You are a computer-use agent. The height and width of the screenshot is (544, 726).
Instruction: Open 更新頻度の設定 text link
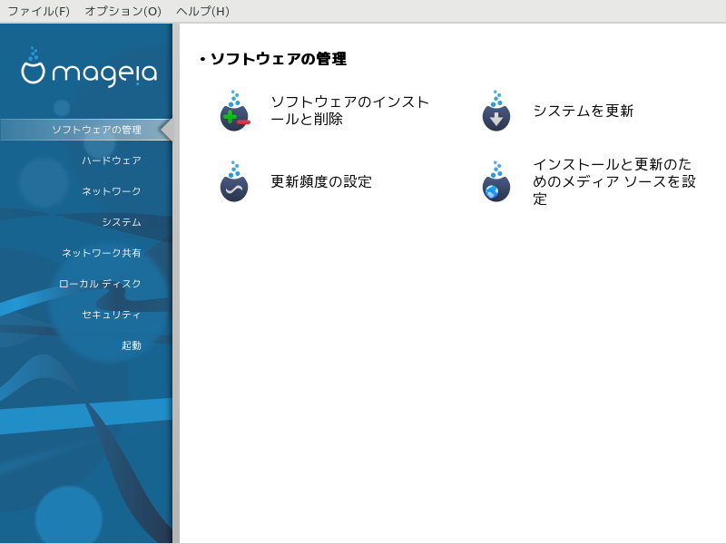tap(321, 181)
